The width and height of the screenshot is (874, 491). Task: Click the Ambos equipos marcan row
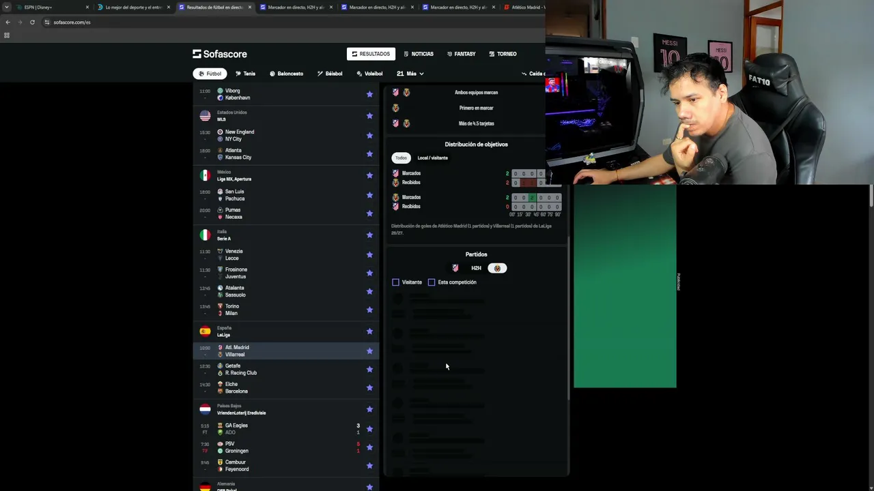476,93
